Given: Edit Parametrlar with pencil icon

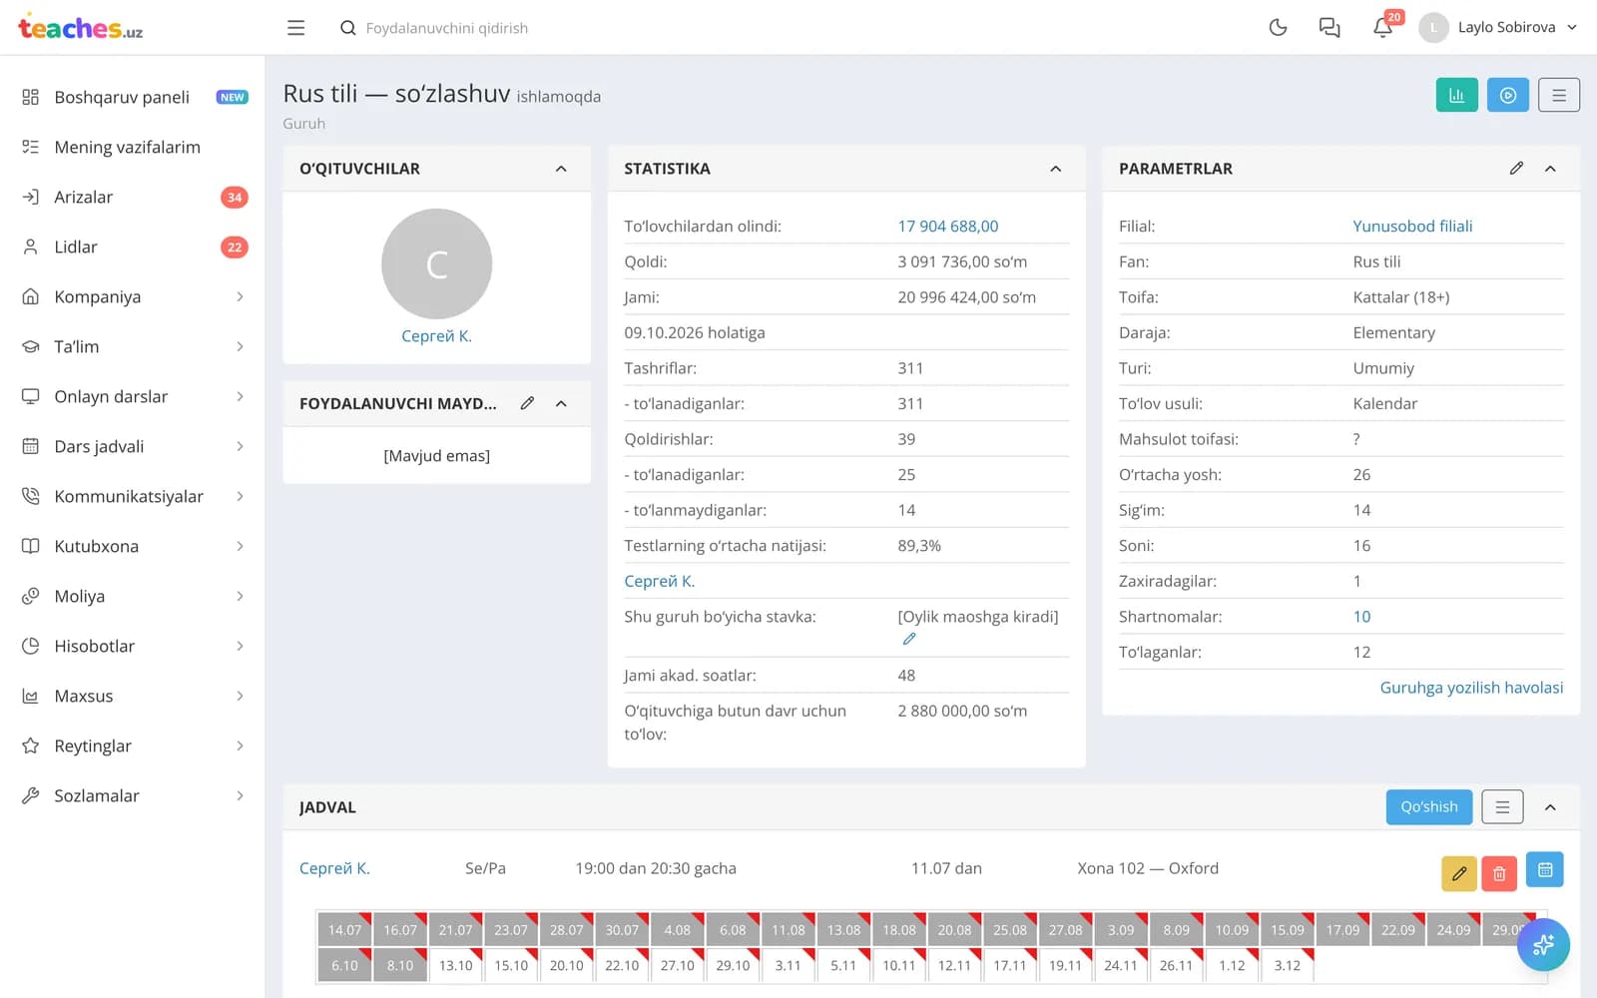Looking at the screenshot, I should coord(1516,169).
